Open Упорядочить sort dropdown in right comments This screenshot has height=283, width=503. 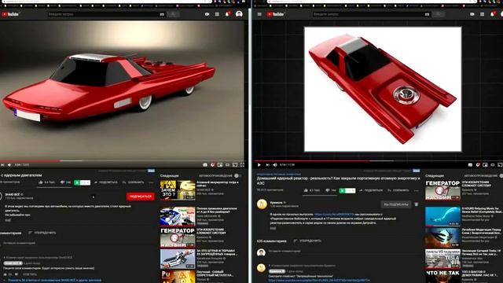pyautogui.click(x=307, y=241)
